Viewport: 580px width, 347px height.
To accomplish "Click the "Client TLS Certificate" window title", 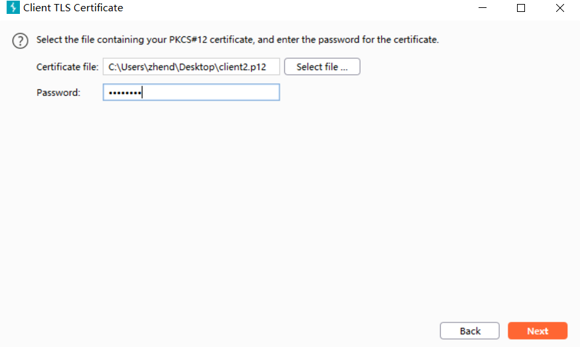I will point(73,8).
